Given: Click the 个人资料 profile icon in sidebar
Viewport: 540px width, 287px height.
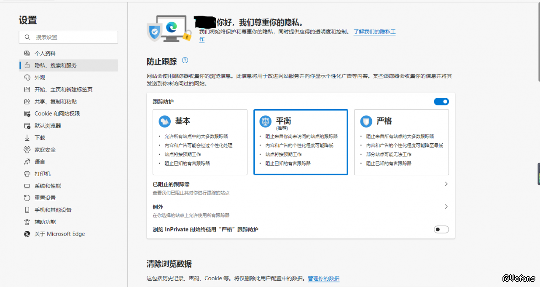Looking at the screenshot, I should [x=27, y=54].
